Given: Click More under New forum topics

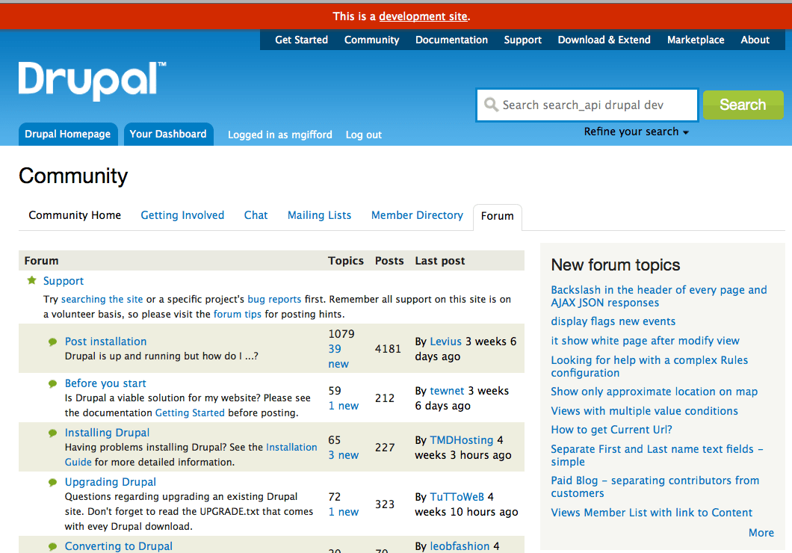Looking at the screenshot, I should 761,532.
